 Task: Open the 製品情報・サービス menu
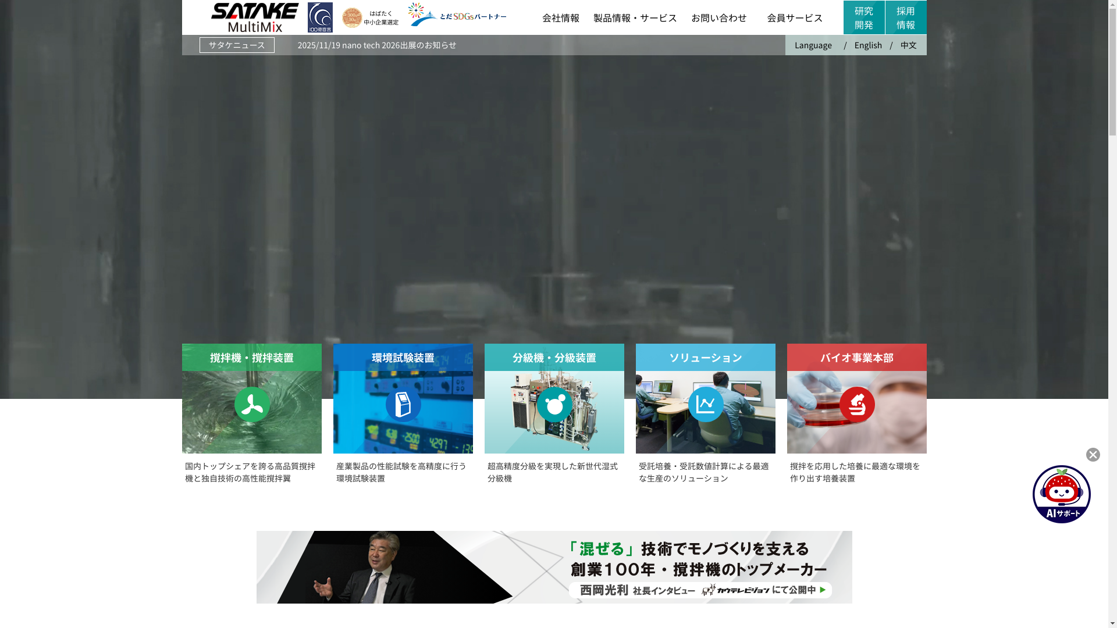(x=635, y=18)
